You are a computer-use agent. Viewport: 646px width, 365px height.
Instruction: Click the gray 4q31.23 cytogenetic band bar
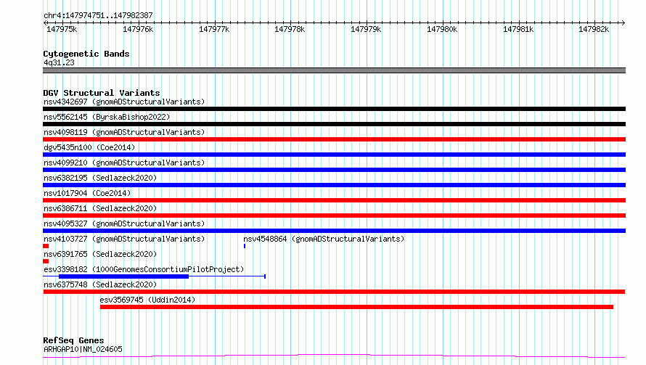[x=334, y=70]
